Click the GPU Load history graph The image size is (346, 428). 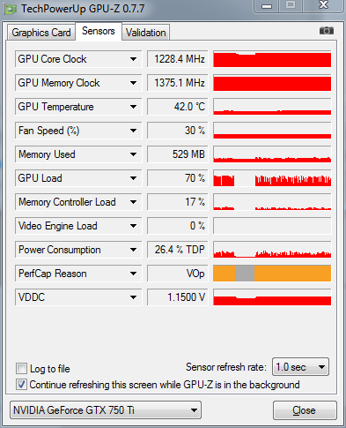click(272, 178)
